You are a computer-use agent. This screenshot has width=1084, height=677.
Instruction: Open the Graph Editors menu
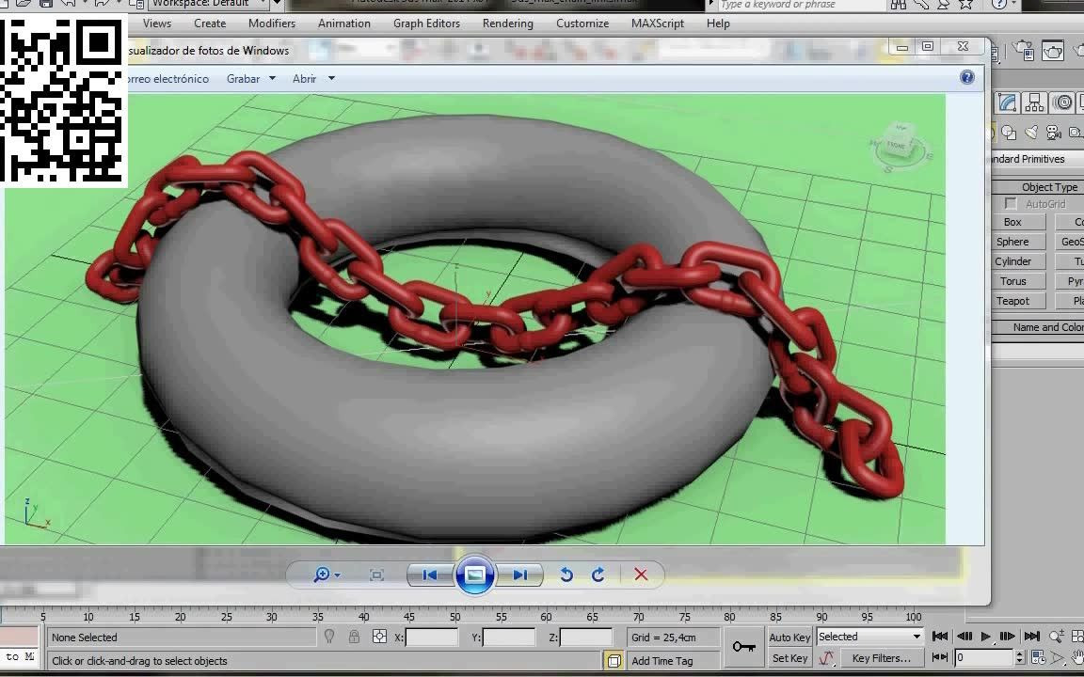tap(426, 24)
